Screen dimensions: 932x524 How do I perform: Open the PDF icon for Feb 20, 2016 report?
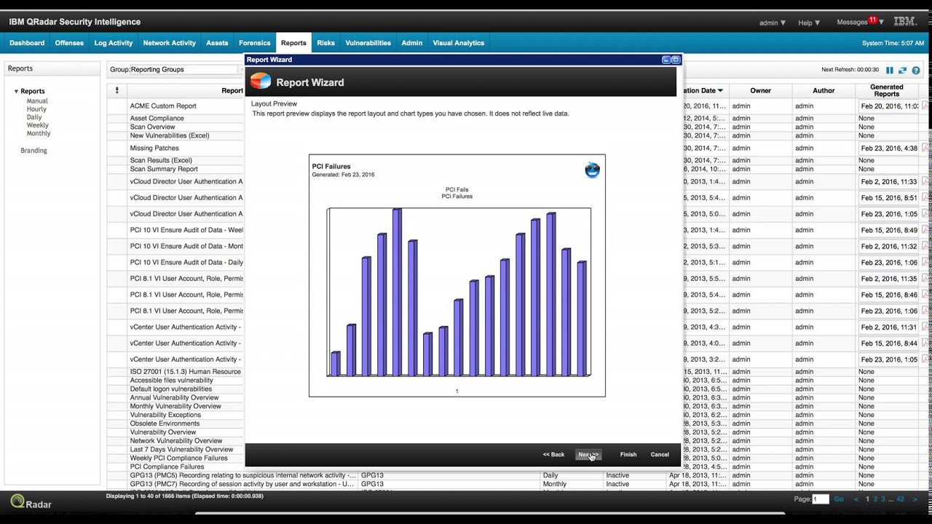[x=925, y=106]
